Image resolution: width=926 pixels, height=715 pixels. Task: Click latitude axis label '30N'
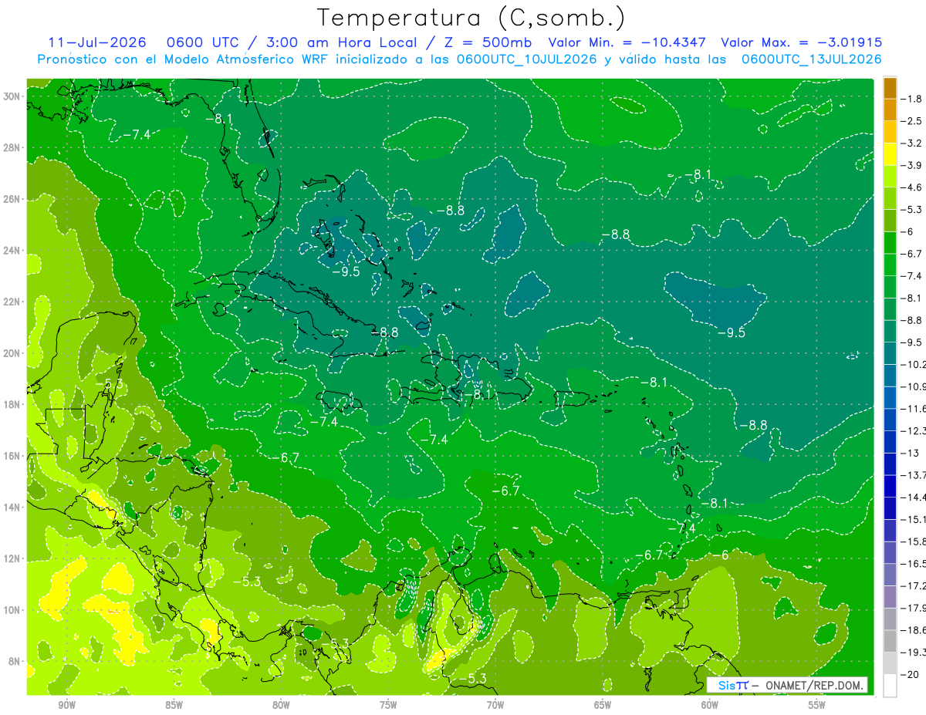point(13,96)
